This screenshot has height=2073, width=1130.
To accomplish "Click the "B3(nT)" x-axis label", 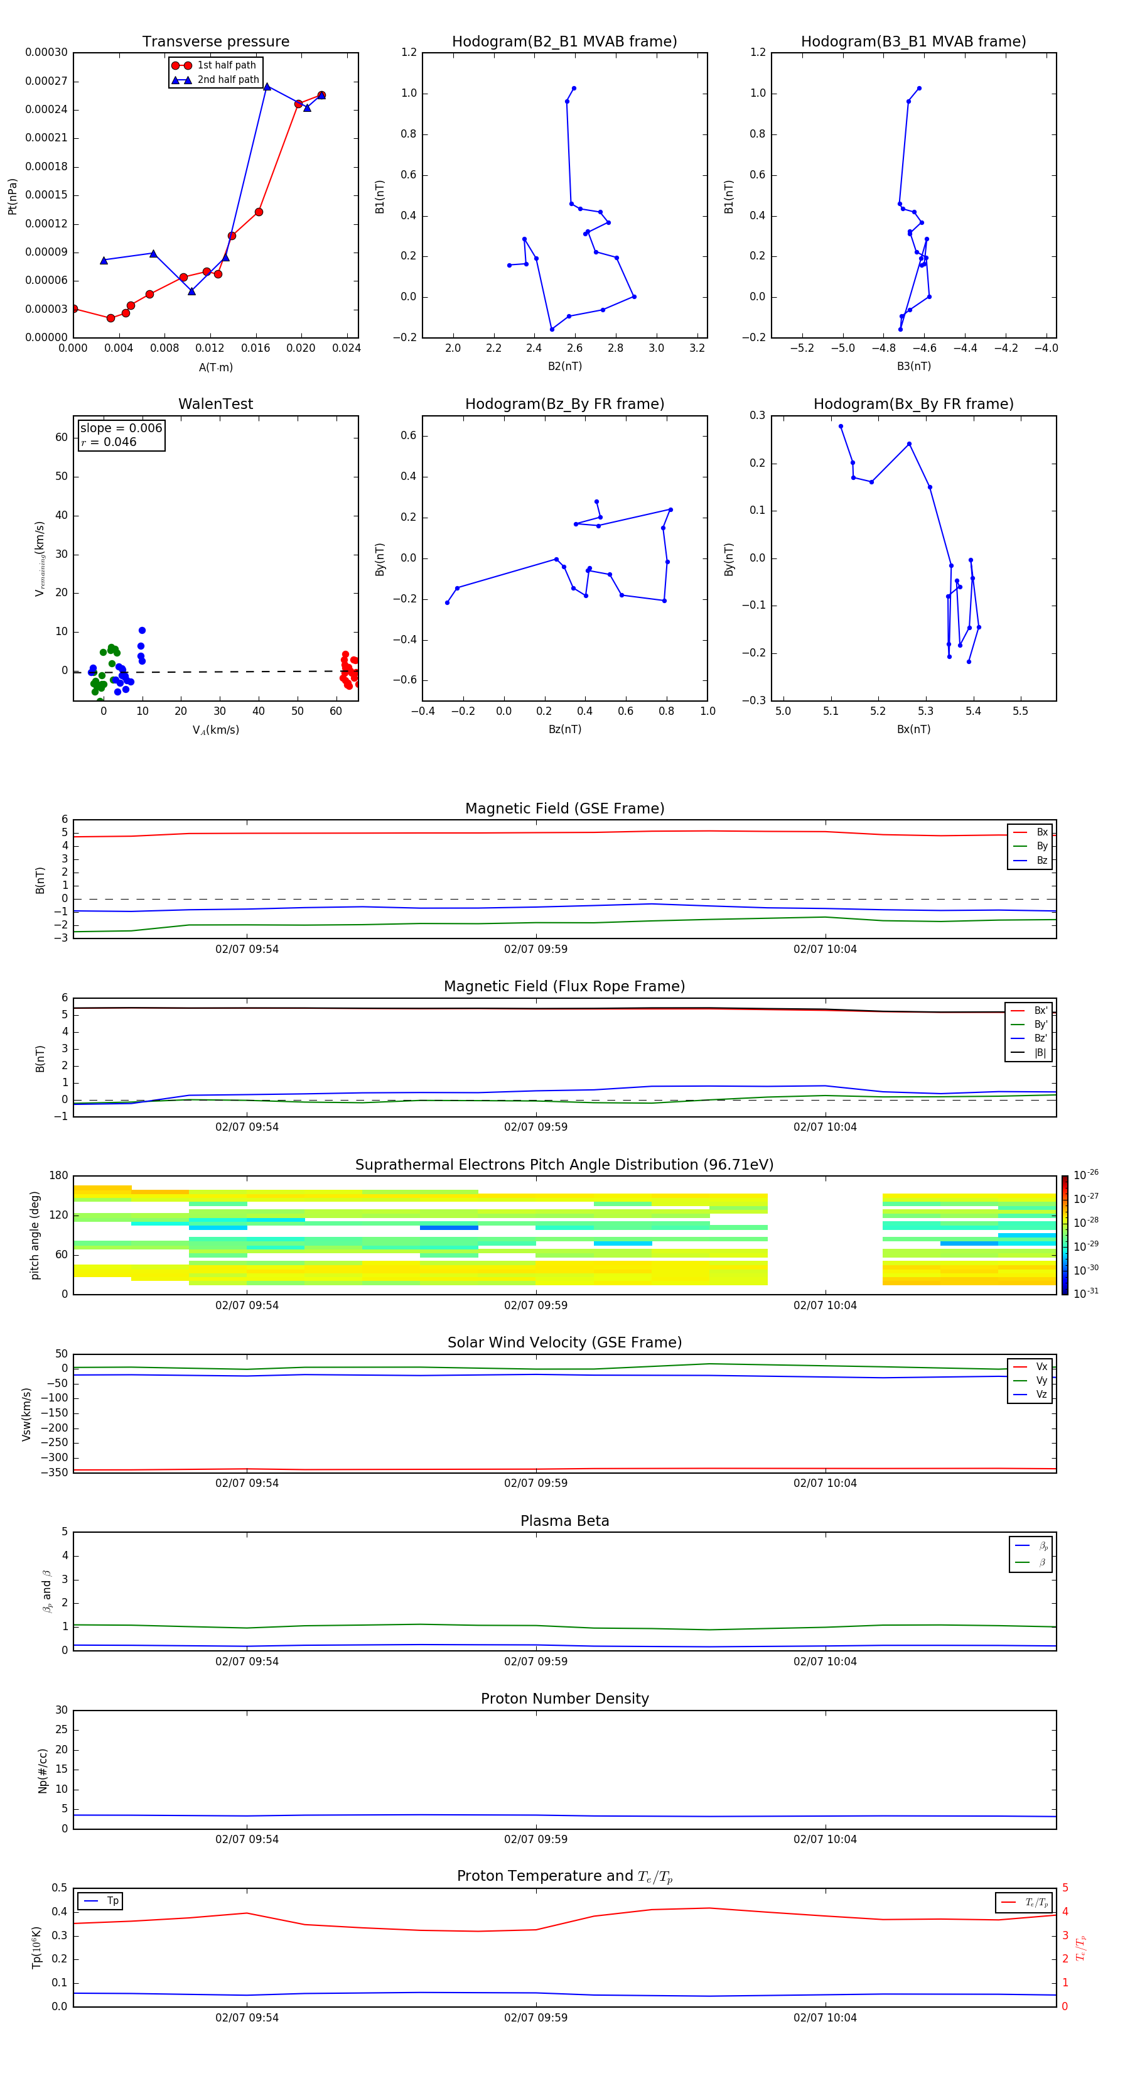I will pos(913,366).
